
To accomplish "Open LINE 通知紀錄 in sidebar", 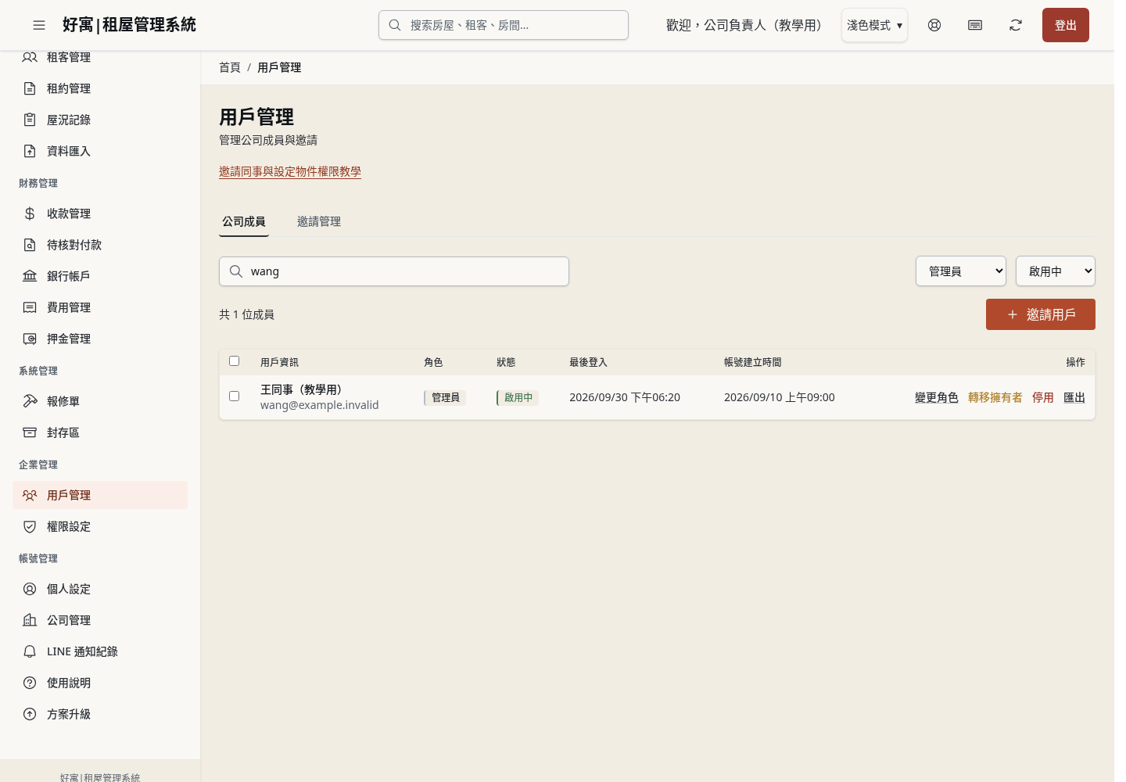I will 100,651.
